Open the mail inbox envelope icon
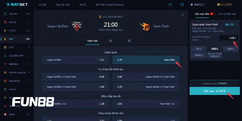The image size is (242, 121). pyautogui.click(x=170, y=5)
